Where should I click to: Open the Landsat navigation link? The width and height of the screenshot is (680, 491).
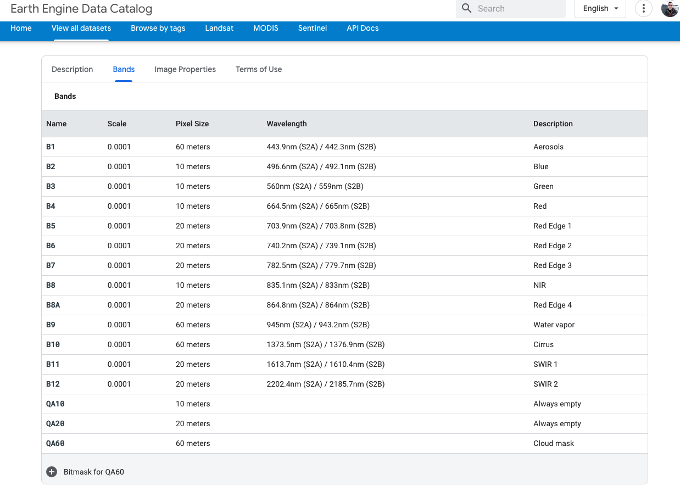click(x=219, y=28)
